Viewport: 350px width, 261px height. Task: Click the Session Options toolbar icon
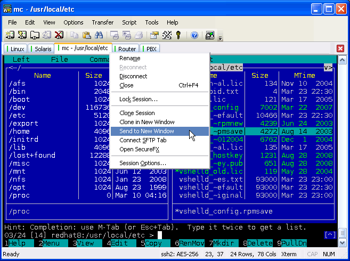pos(154,35)
